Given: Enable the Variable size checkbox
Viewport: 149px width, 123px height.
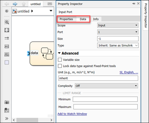Looking at the screenshot, I should point(60,60).
